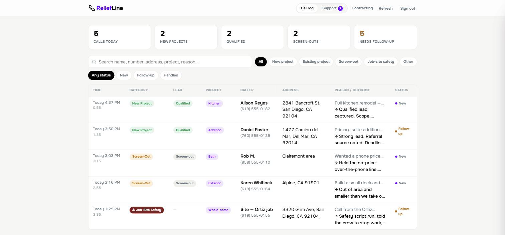Click the Screen-outs stat card

[x=319, y=37]
